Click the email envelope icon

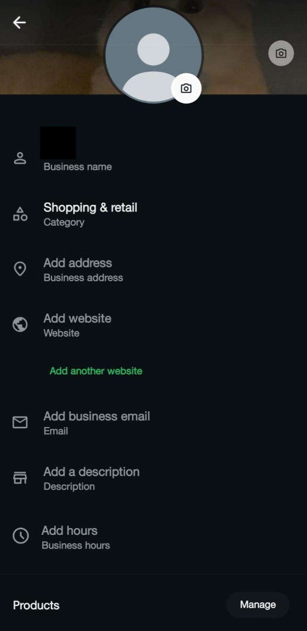[x=20, y=422]
